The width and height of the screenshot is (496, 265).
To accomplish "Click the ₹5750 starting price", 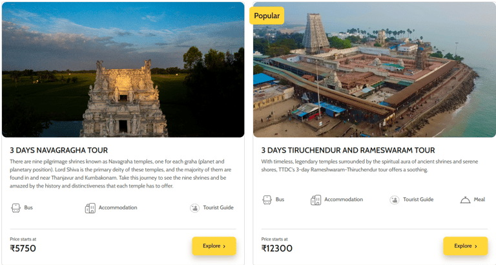I will pos(23,248).
